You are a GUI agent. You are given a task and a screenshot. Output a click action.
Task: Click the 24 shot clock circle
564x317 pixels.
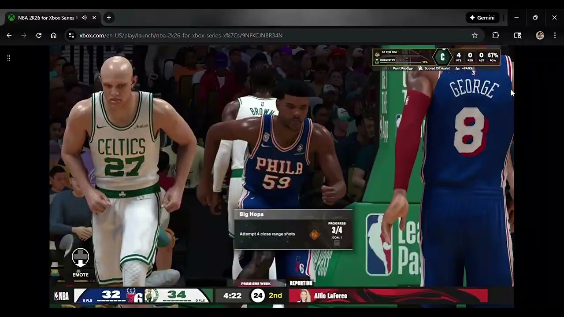point(258,295)
